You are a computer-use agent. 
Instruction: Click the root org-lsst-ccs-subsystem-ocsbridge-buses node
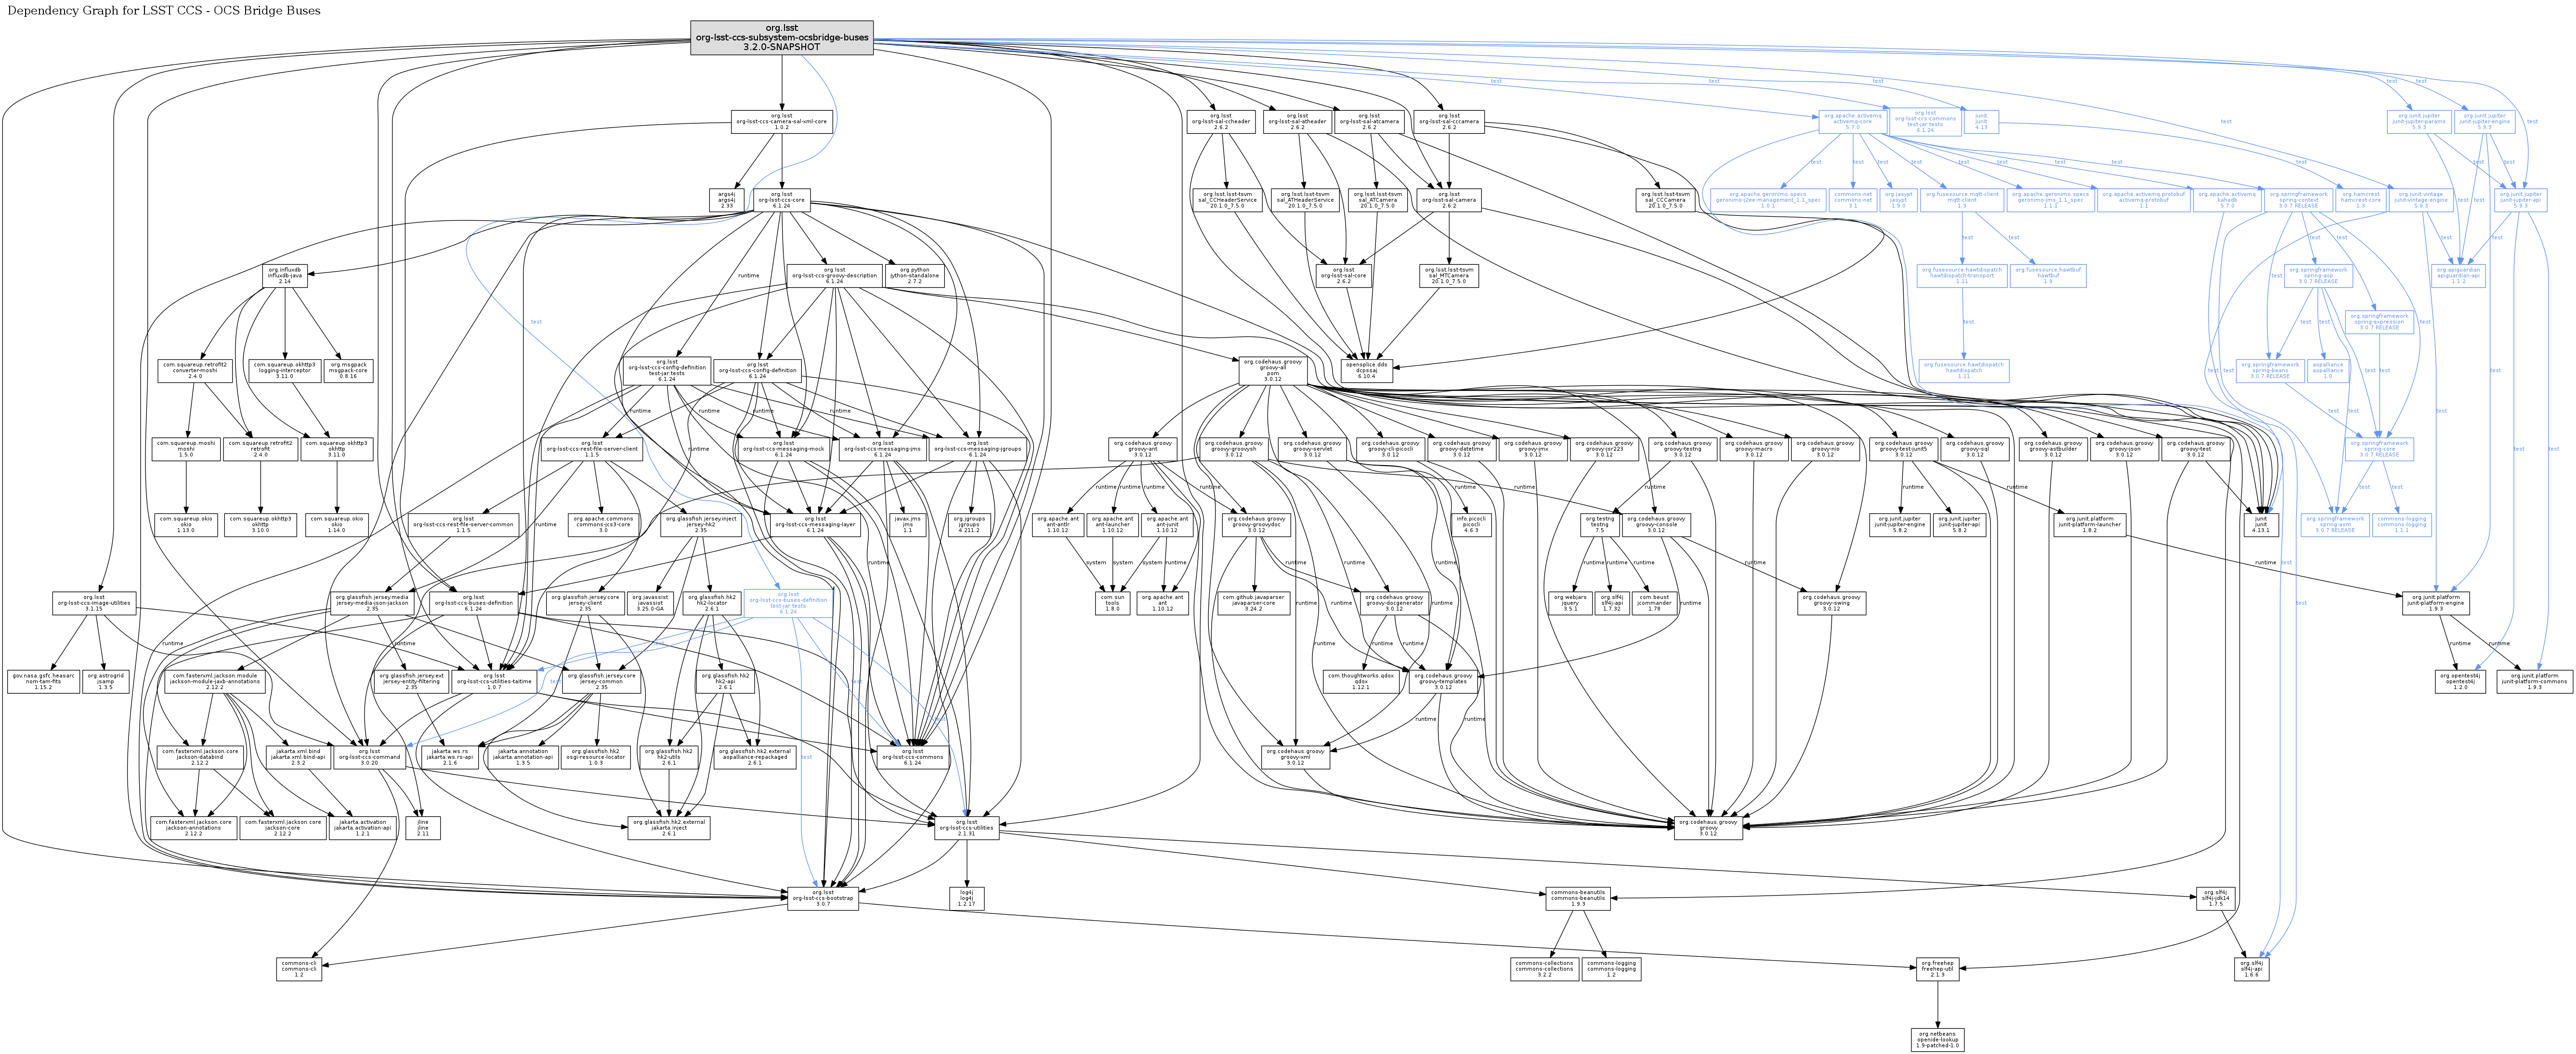coord(782,38)
